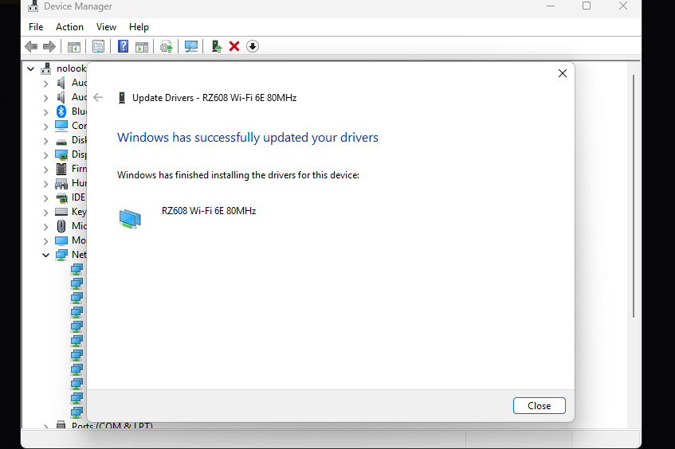Select the Mice icon
The width and height of the screenshot is (675, 449).
61,226
